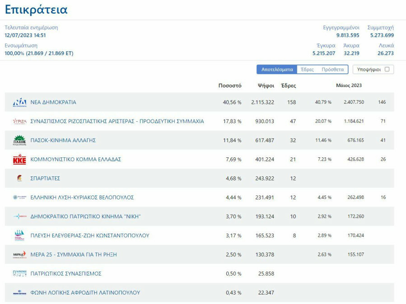Viewport: 406px width, 304px height.
Task: Click the PASOK green sun logo
Action: pyautogui.click(x=19, y=140)
